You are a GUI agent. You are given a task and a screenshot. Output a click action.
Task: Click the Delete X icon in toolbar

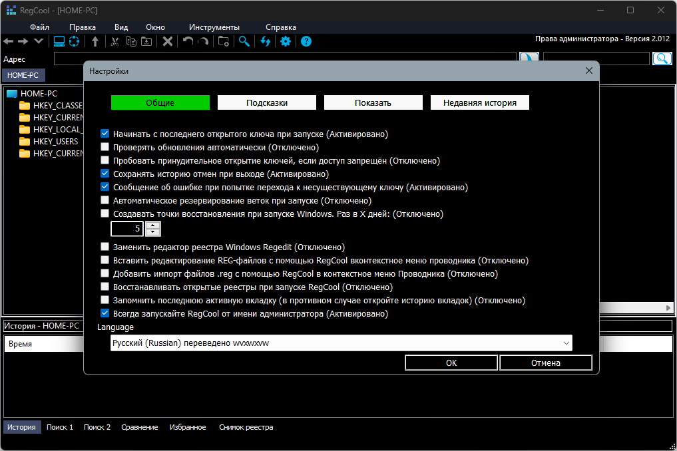coord(168,41)
